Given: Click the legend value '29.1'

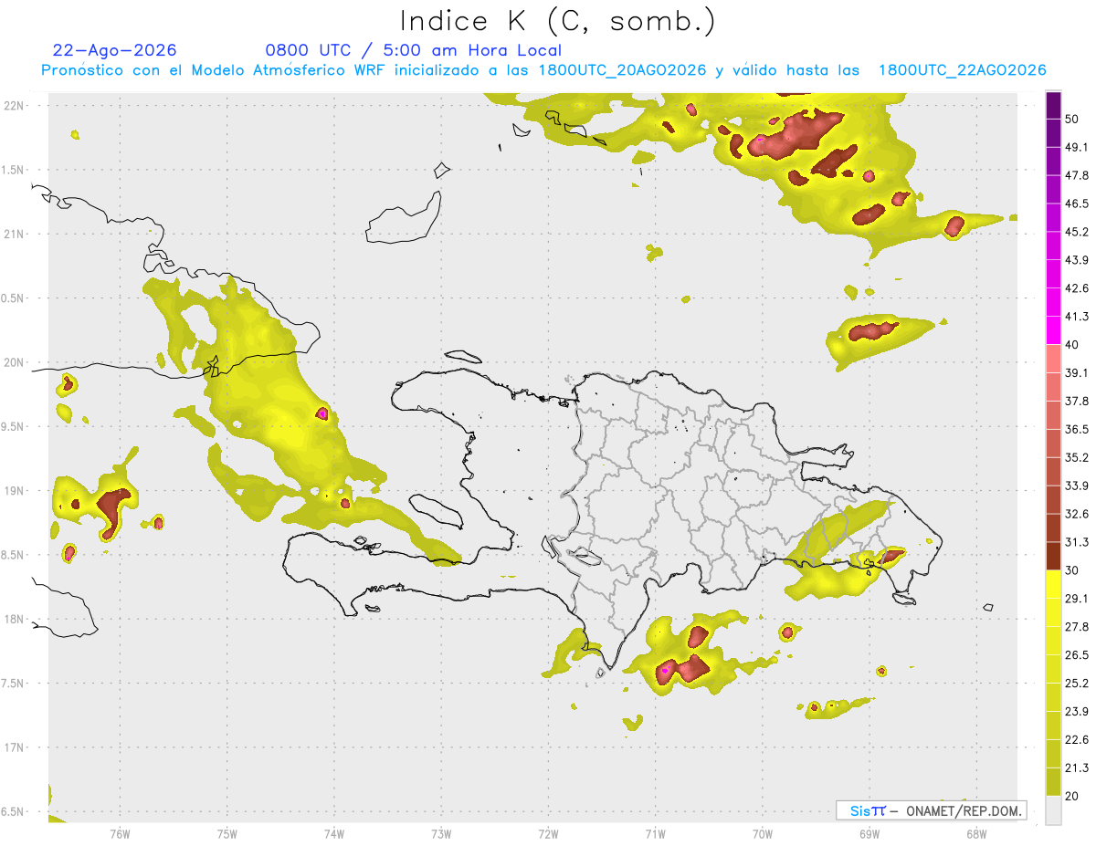Looking at the screenshot, I should 1077,599.
